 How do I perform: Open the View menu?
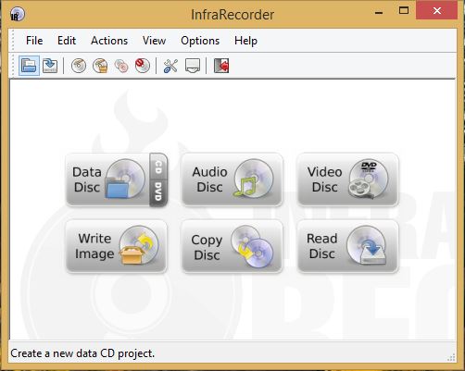154,41
